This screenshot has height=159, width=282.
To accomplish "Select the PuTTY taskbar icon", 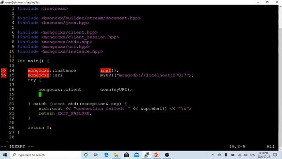I will pos(147,155).
